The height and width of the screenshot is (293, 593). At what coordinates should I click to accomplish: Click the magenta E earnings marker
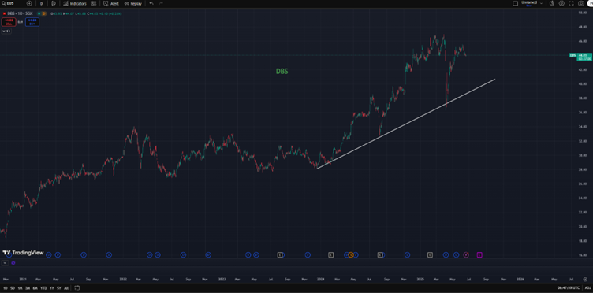point(479,255)
